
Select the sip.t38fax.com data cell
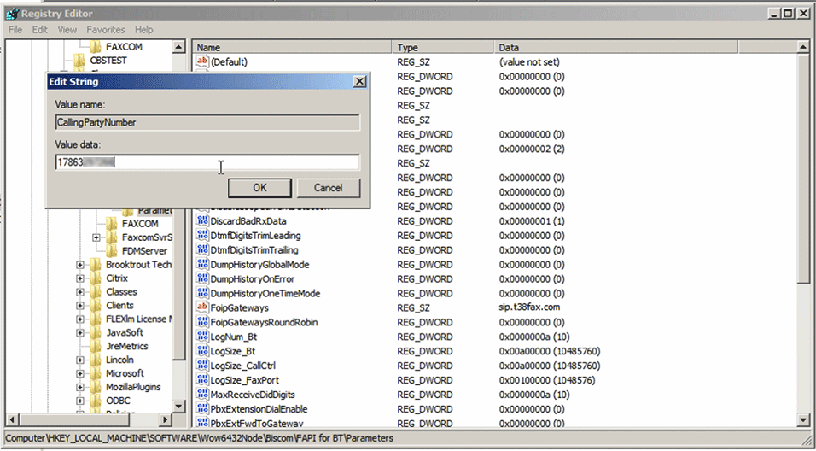click(x=529, y=307)
